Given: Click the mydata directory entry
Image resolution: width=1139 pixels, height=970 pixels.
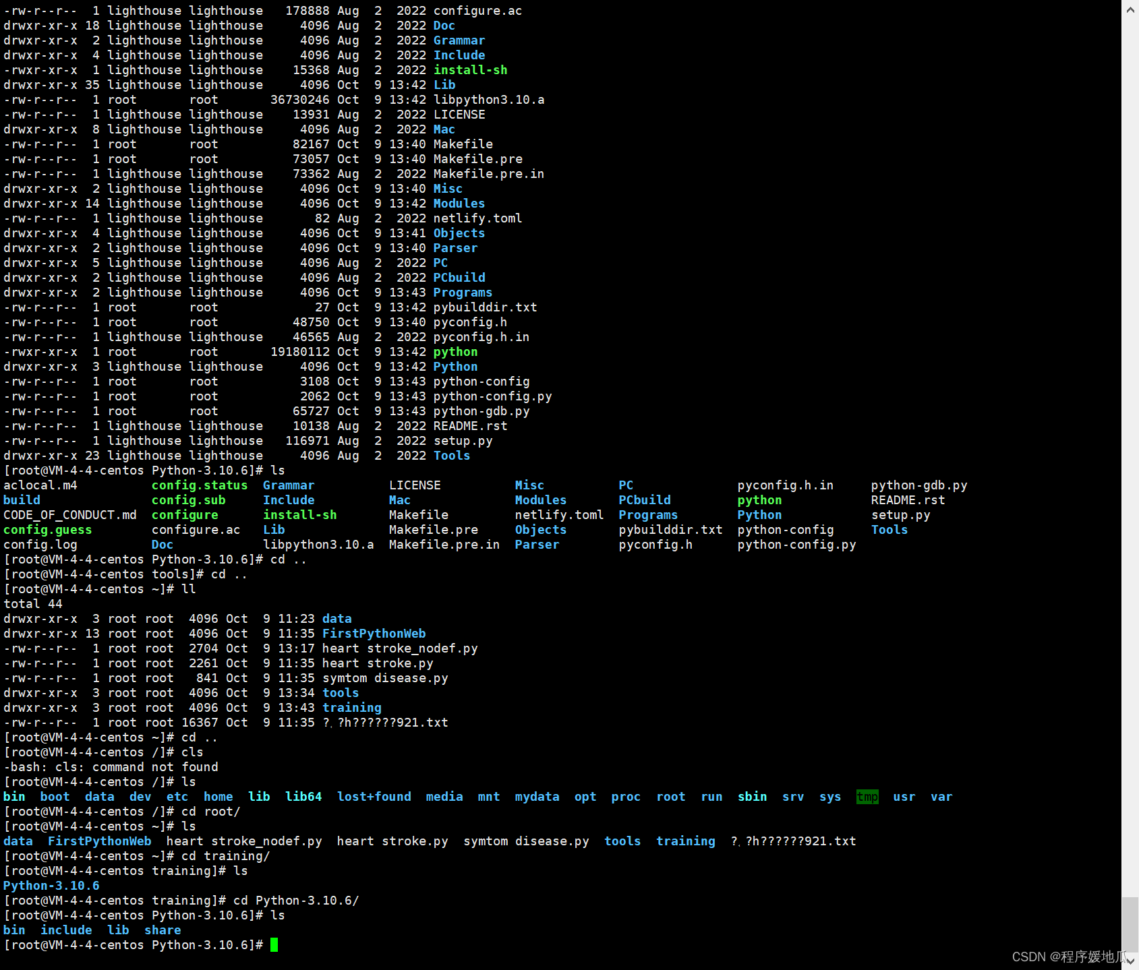Looking at the screenshot, I should [x=537, y=797].
